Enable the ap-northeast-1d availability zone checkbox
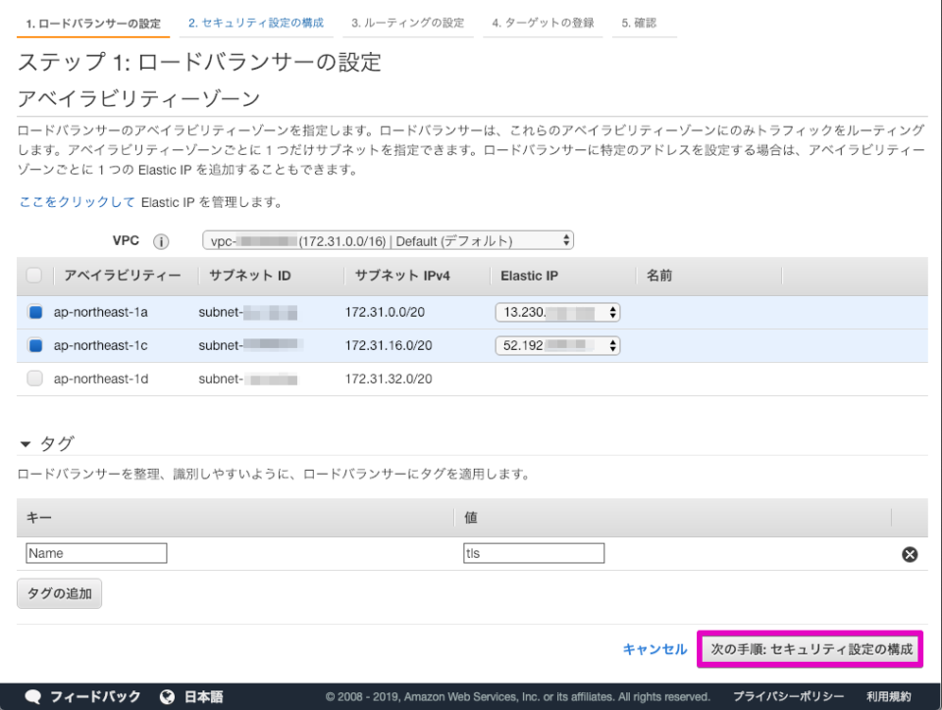 (34, 380)
